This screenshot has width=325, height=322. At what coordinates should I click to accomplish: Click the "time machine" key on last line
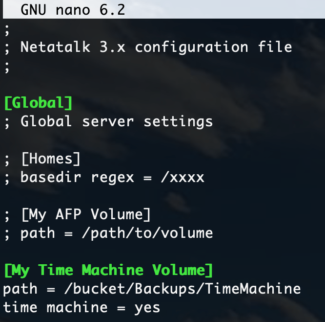tap(55, 307)
